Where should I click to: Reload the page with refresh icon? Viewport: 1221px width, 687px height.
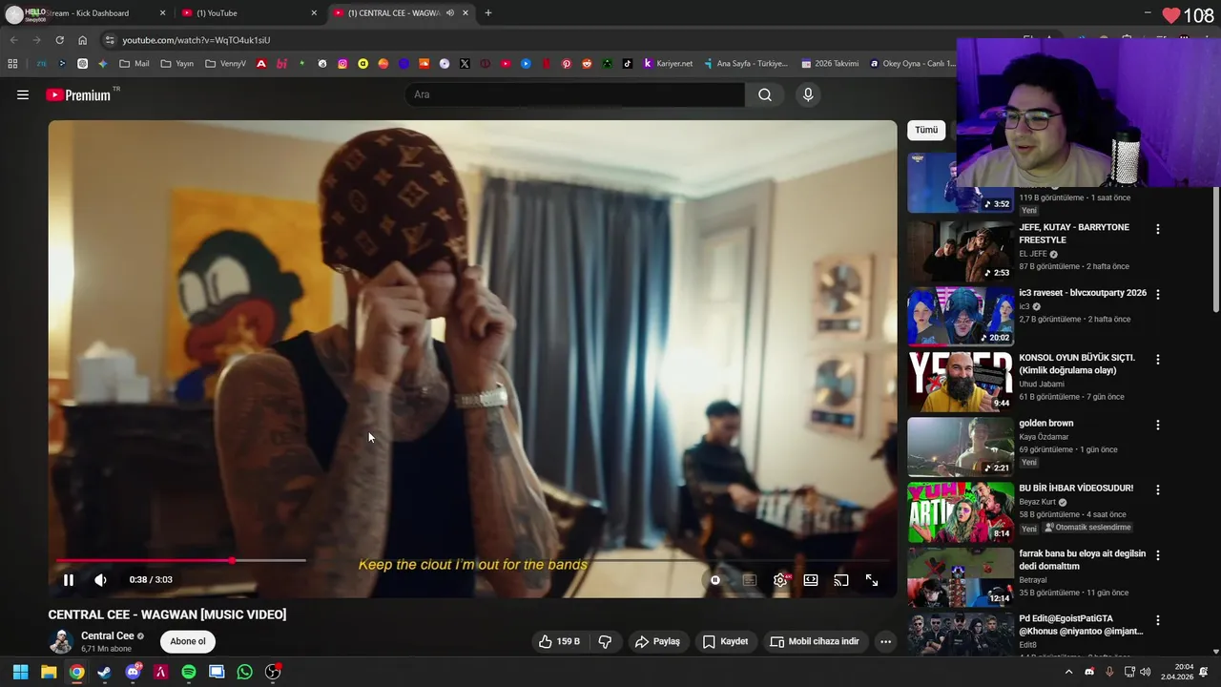click(59, 40)
